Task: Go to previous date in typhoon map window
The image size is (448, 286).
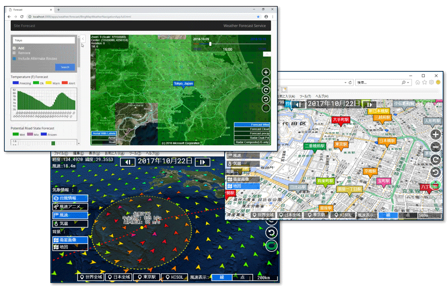Action: pyautogui.click(x=129, y=162)
